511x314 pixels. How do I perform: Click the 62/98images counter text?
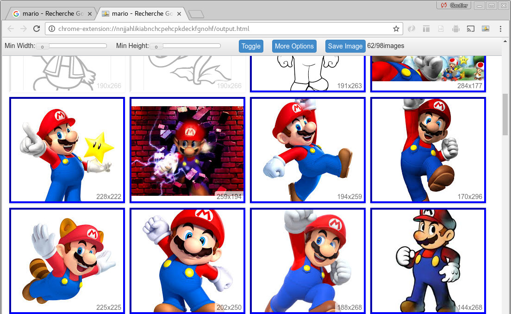click(386, 46)
